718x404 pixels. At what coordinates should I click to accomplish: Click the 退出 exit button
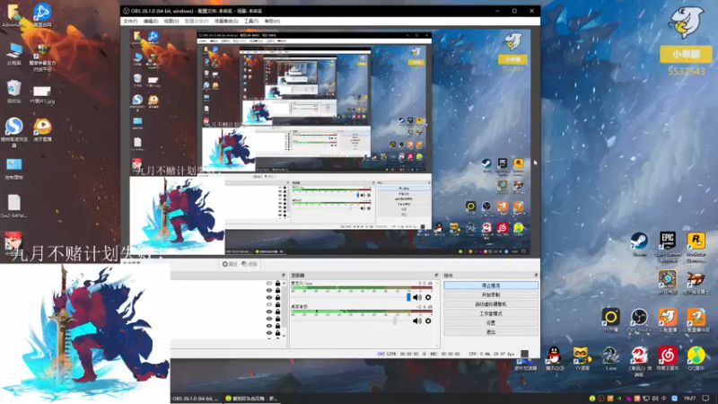491,332
